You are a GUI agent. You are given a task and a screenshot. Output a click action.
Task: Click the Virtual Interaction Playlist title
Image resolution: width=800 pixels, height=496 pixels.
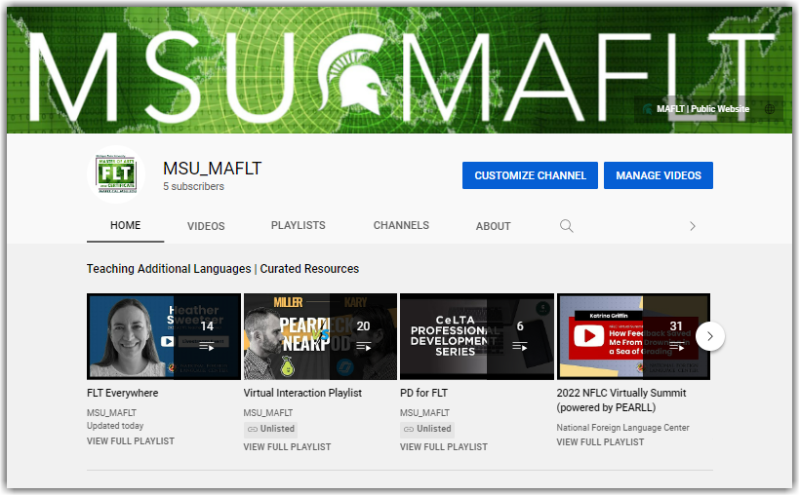[302, 393]
